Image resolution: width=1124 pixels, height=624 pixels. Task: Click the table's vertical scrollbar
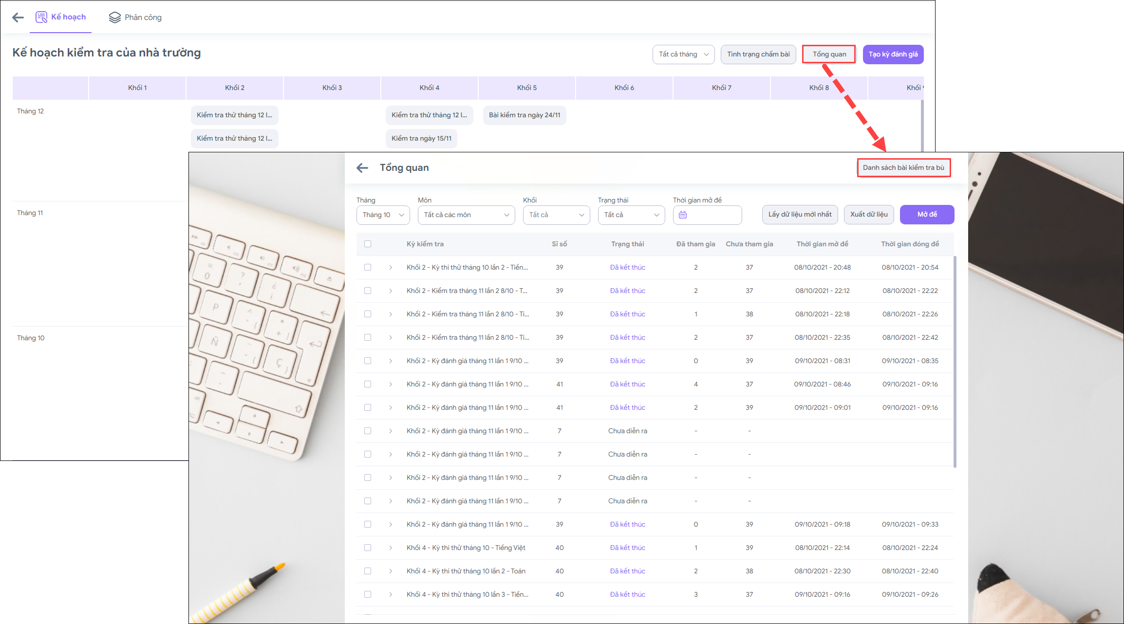click(x=955, y=360)
